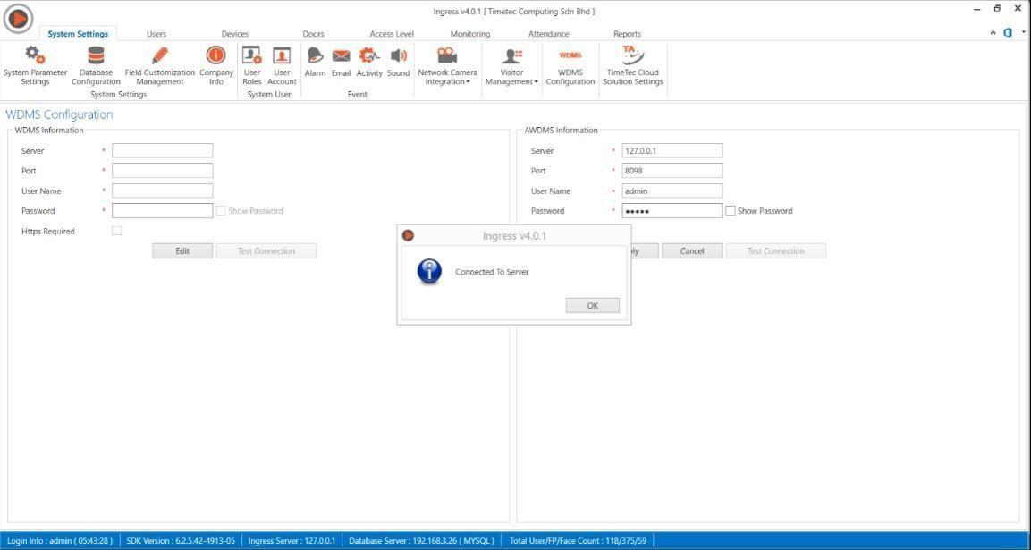Open Company Info
1031x550 pixels.
(216, 66)
